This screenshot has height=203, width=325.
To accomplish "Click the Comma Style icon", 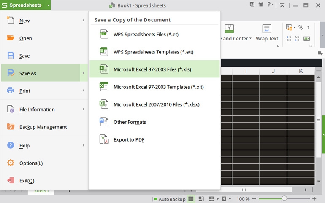I will pos(309,27).
